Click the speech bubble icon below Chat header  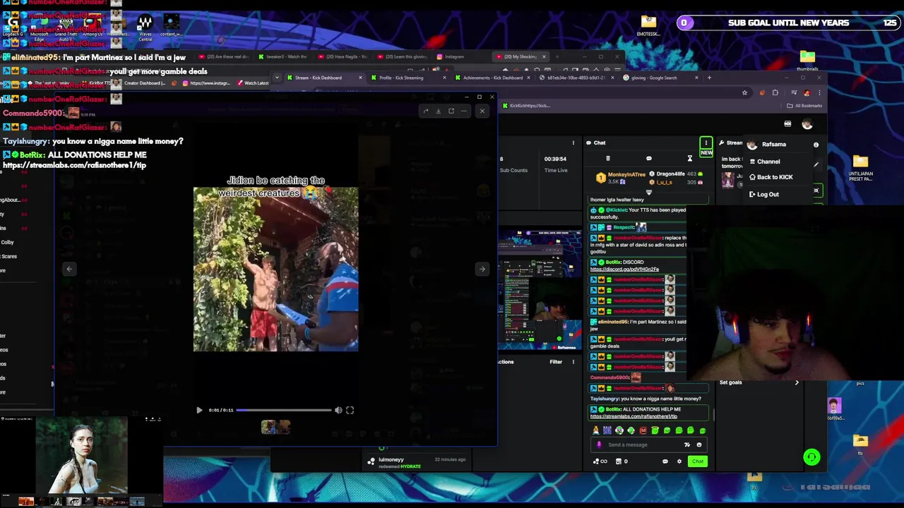(x=649, y=158)
